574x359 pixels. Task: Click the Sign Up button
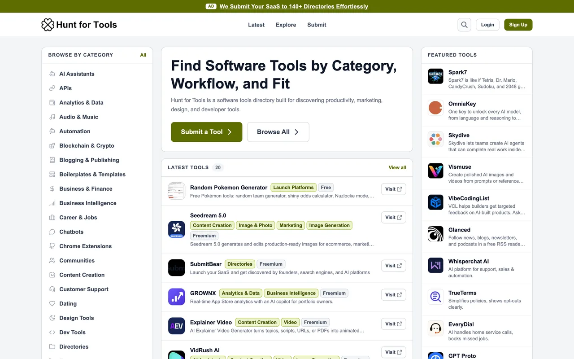coord(518,25)
